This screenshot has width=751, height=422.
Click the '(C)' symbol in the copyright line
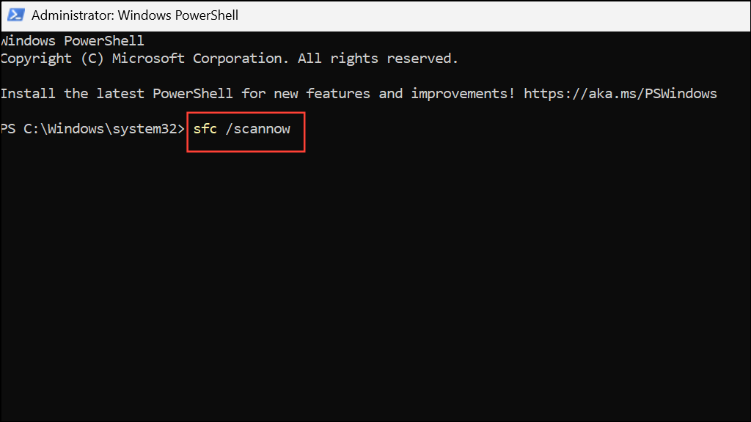92,59
